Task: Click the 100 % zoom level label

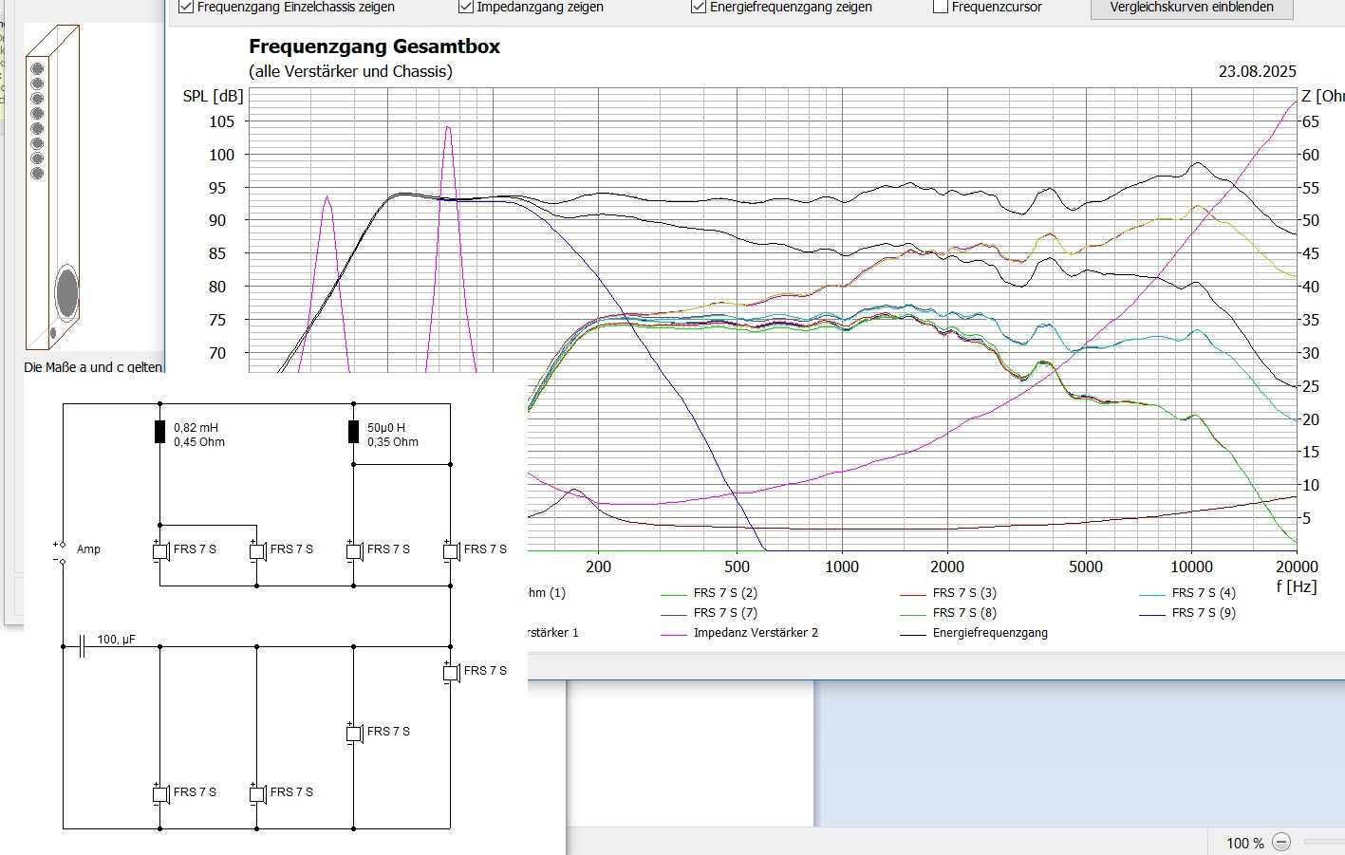Action: (1244, 843)
